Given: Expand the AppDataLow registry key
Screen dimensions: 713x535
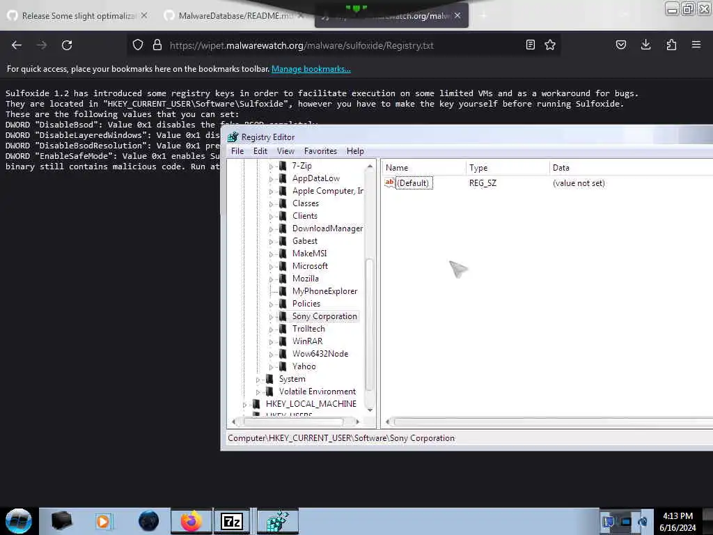Looking at the screenshot, I should point(271,179).
